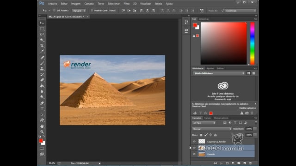This screenshot has width=296, height=166.
Task: Click foreground color swatch in toolbox
Action: 41,141
